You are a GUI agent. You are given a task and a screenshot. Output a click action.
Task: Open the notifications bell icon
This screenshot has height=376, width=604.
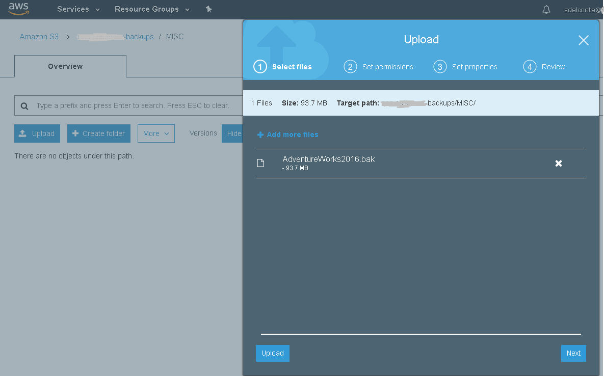pyautogui.click(x=546, y=10)
